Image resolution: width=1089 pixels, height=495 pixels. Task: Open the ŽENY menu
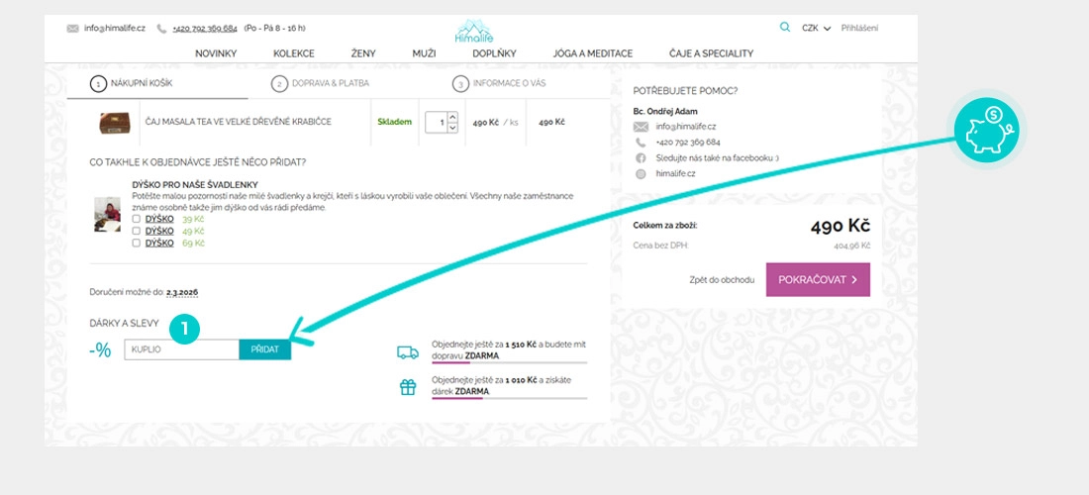coord(363,53)
